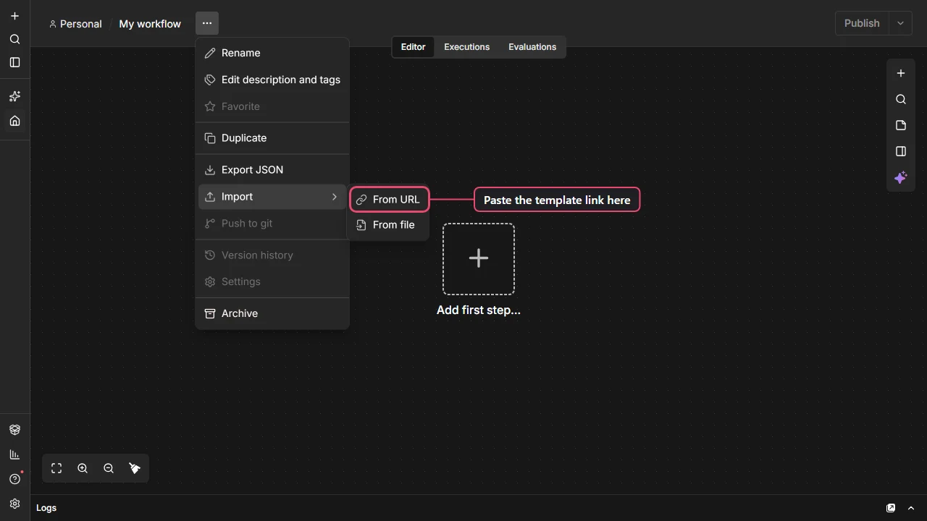Image resolution: width=927 pixels, height=521 pixels.
Task: Select Duplicate from the workflow menu
Action: (x=272, y=138)
